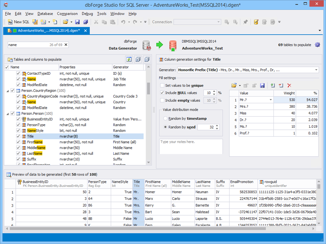Collapse the Person.Person tree node

(7, 113)
